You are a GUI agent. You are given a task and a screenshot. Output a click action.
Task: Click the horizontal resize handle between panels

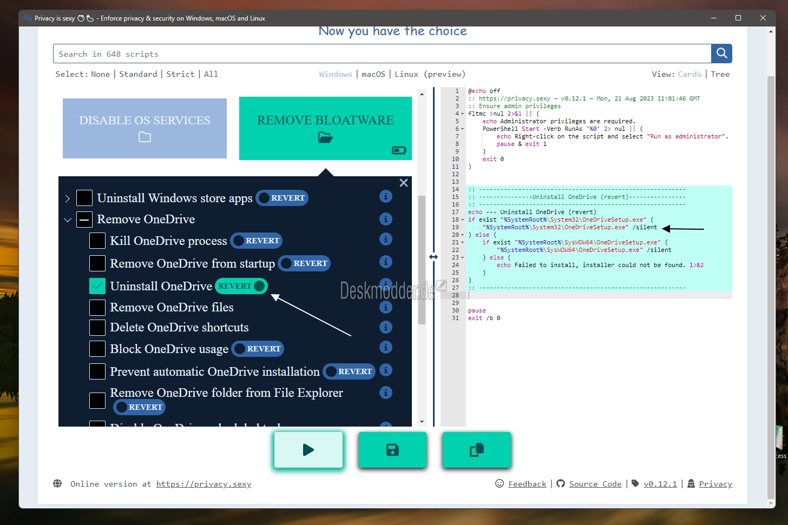434,257
